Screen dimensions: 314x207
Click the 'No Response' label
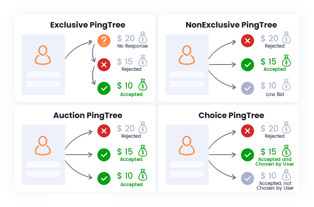(x=133, y=46)
